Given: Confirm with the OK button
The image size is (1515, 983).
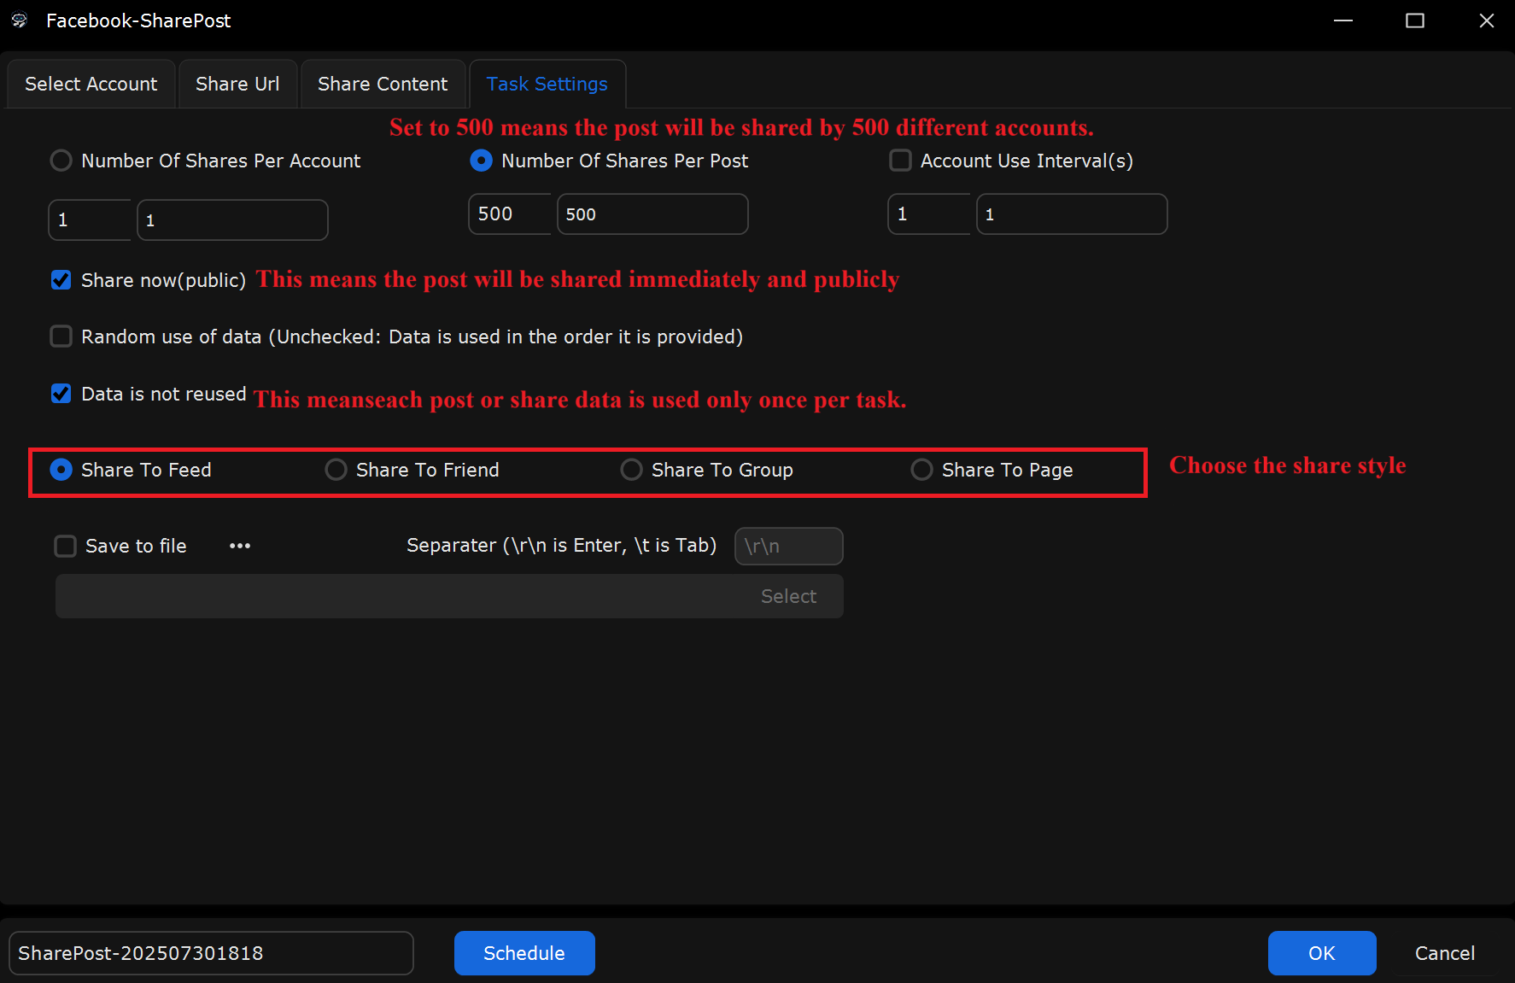Looking at the screenshot, I should [x=1322, y=953].
